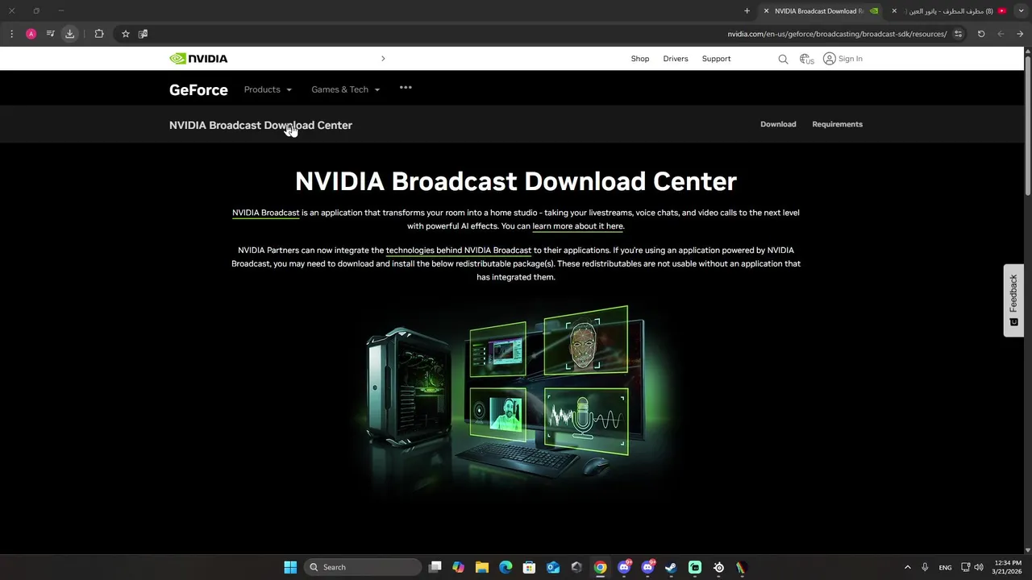Open the Drivers menu item
This screenshot has height=580, width=1032.
(676, 59)
